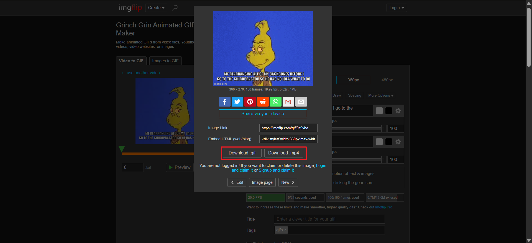Expand More Options dropdown
Screen dimensions: 532x243
point(381,95)
